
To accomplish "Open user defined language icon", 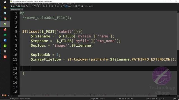I will point(69,6).
